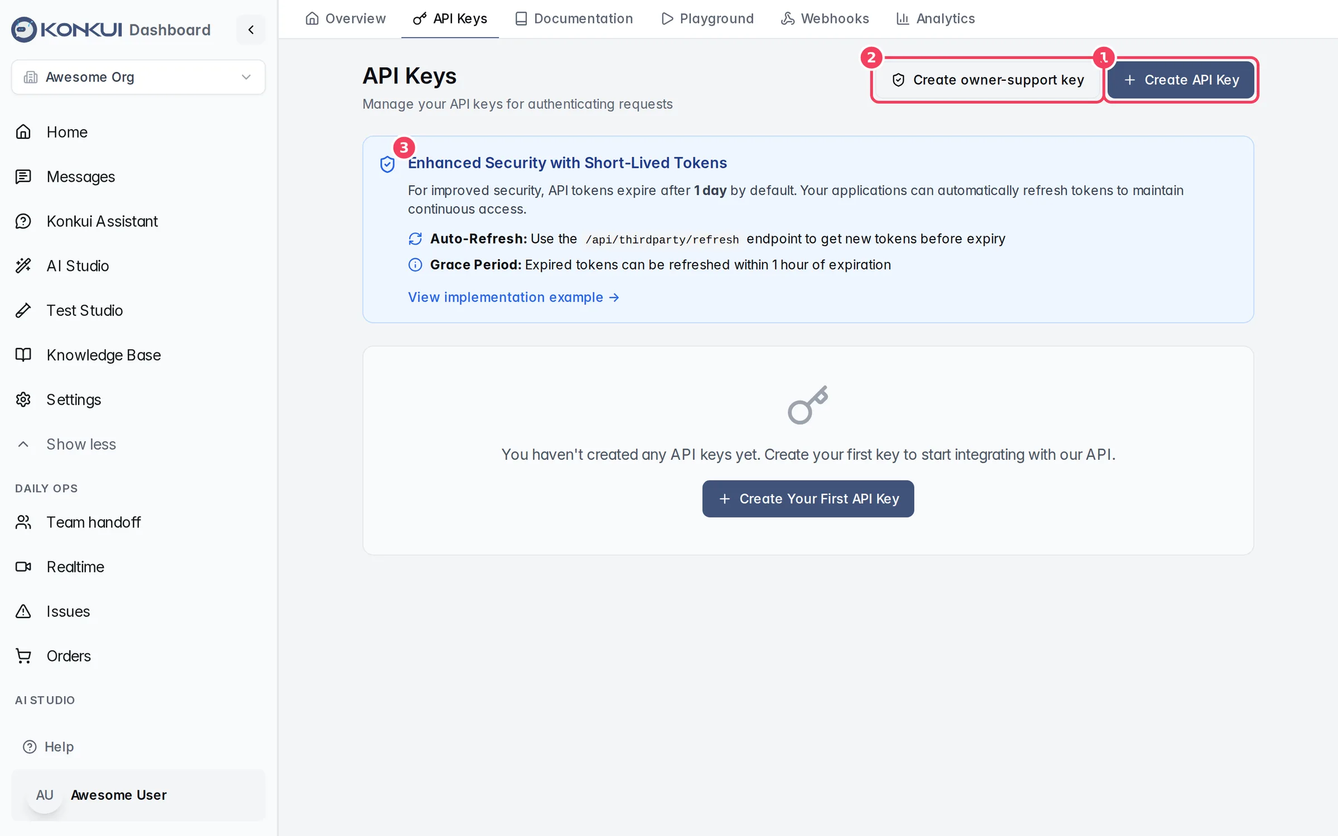Click 'Manage your API keys for authenticating requests'
This screenshot has height=836, width=1338.
coord(518,104)
